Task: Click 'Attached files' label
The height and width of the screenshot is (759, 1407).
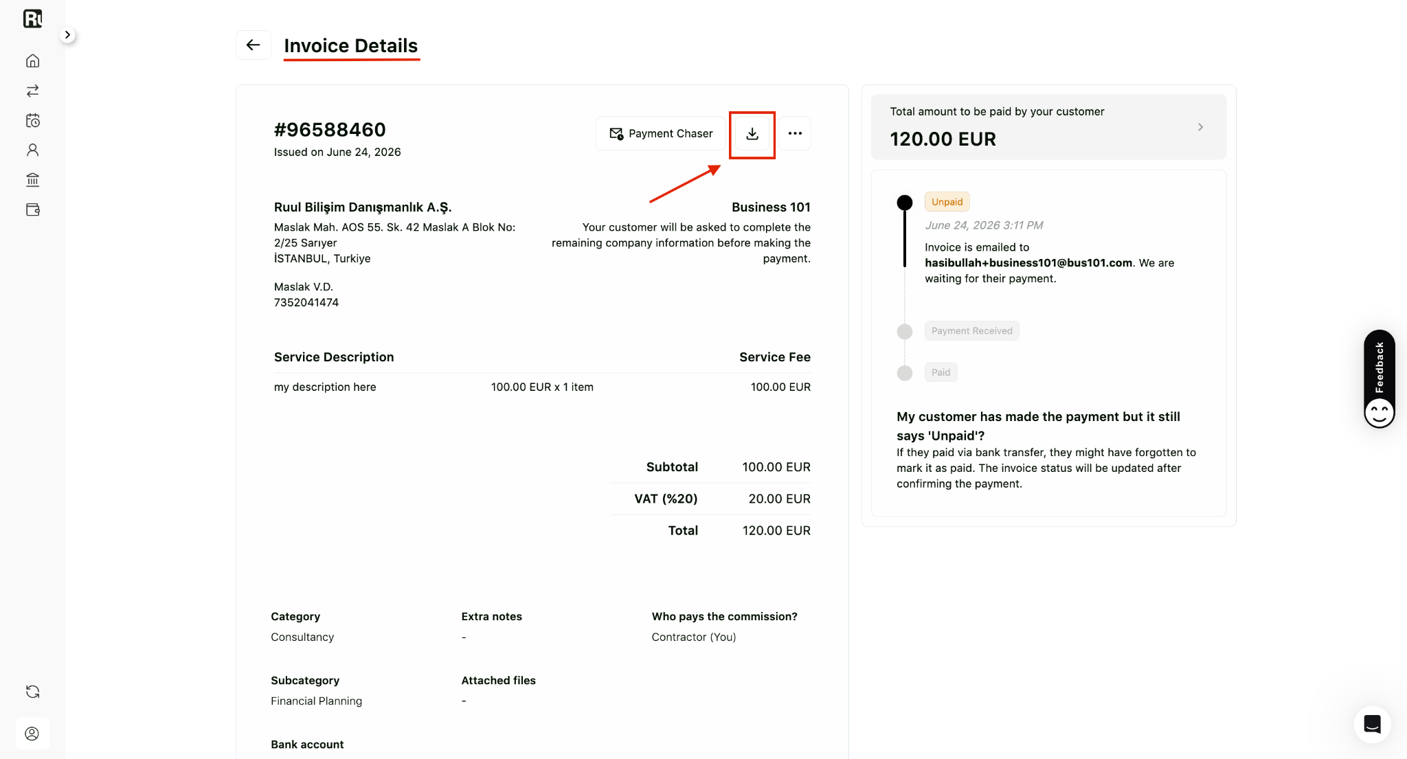Action: tap(498, 680)
